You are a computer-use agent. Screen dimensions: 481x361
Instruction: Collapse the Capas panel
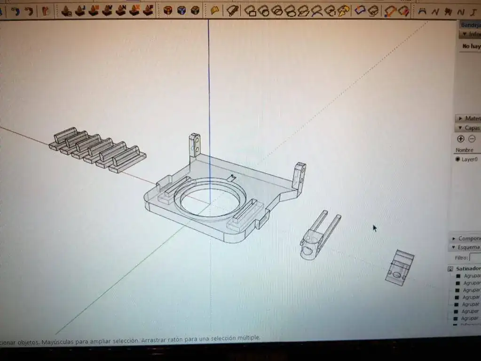460,128
